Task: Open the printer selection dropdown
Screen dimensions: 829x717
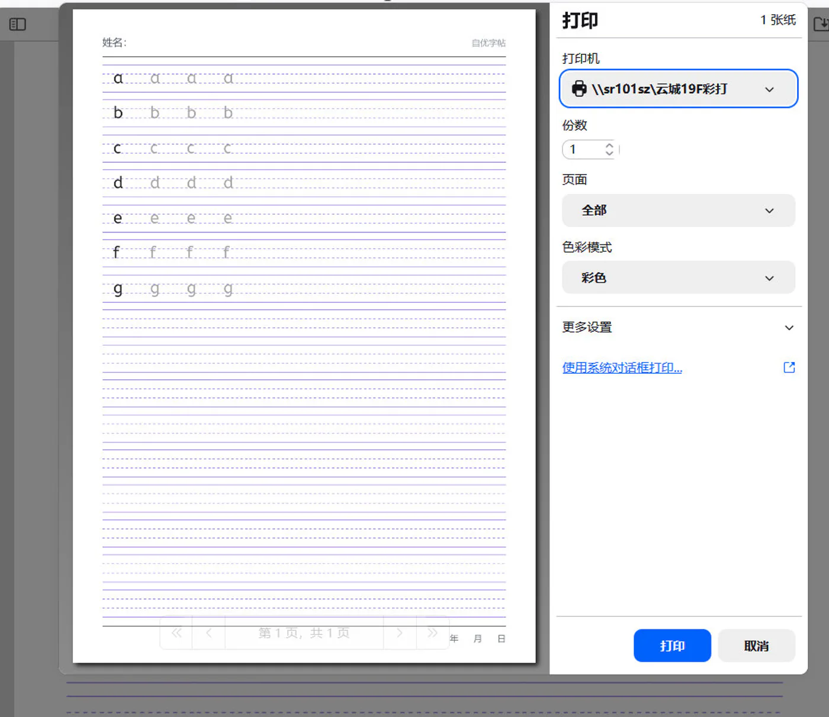Action: pyautogui.click(x=679, y=89)
